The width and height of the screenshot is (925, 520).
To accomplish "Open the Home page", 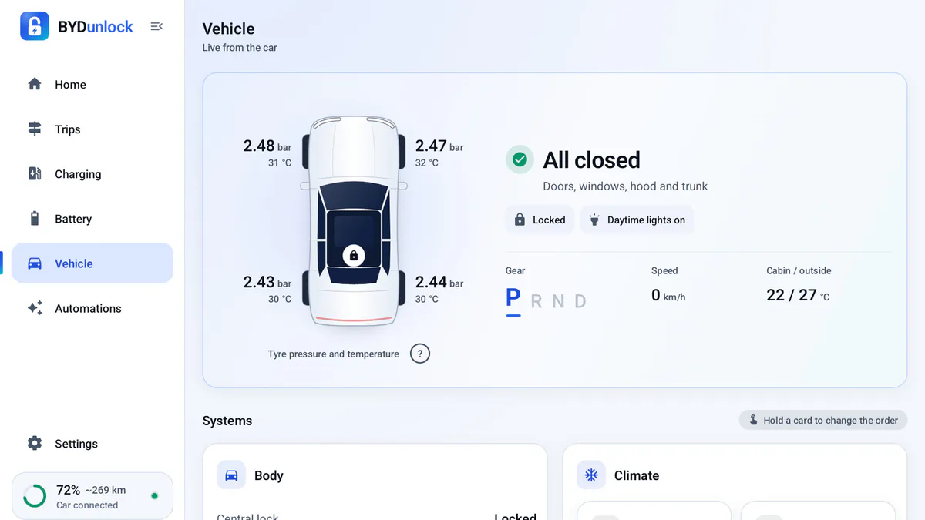I will tap(92, 84).
